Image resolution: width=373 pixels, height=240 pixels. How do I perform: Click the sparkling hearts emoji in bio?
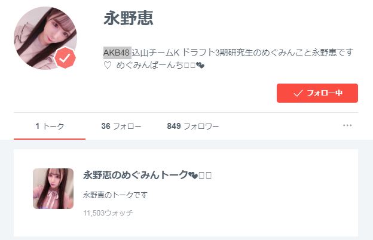(200, 65)
